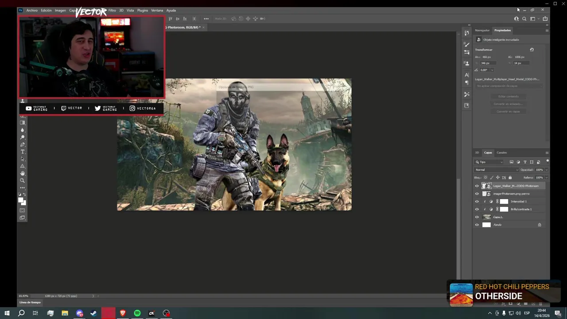Open Spotify from the taskbar

pyautogui.click(x=137, y=313)
